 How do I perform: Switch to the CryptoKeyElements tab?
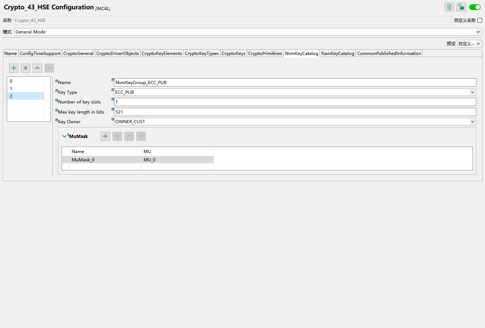(x=162, y=53)
